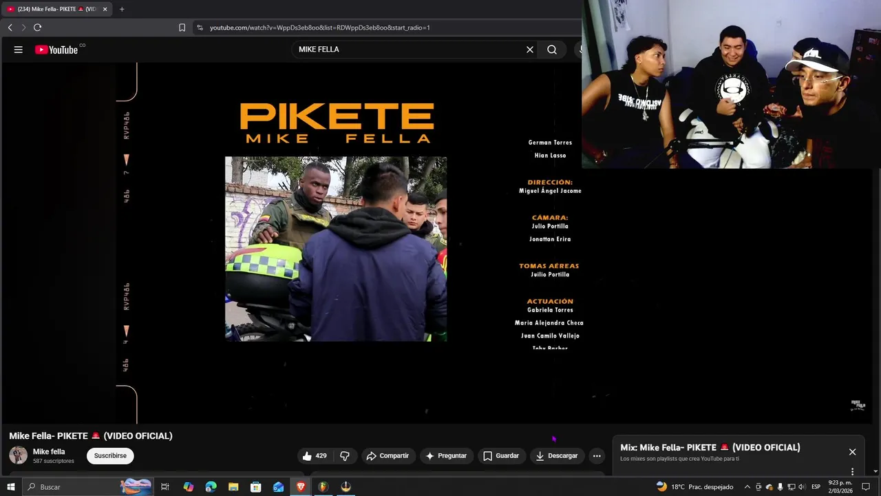The height and width of the screenshot is (496, 881).
Task: Open more video actions three-dot menu
Action: point(597,455)
